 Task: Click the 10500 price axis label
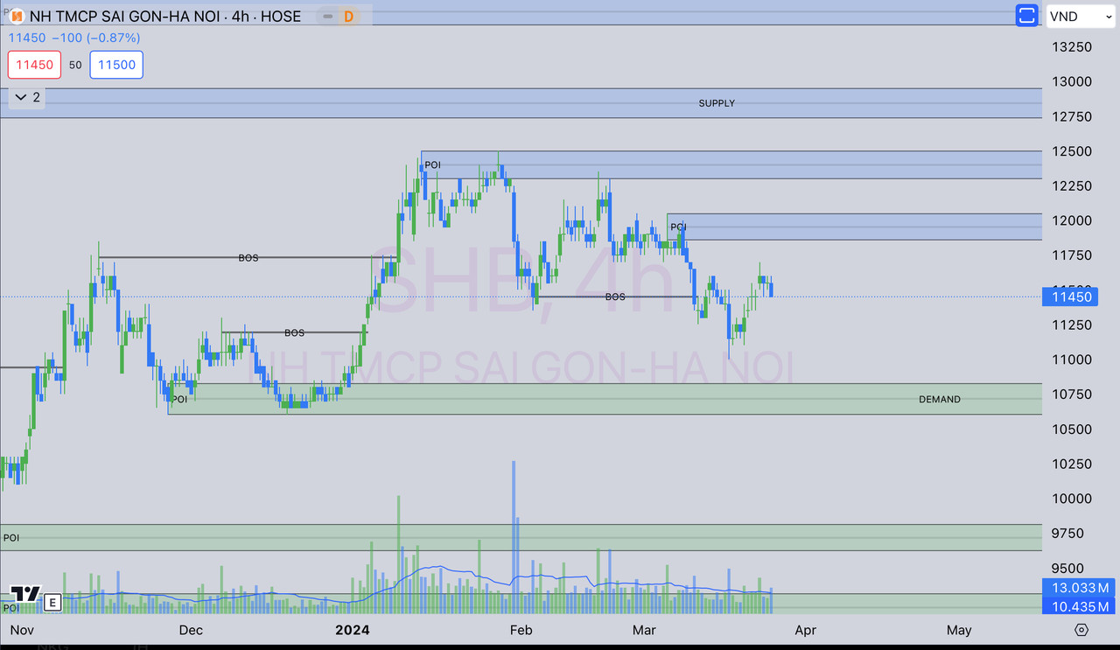[1070, 430]
